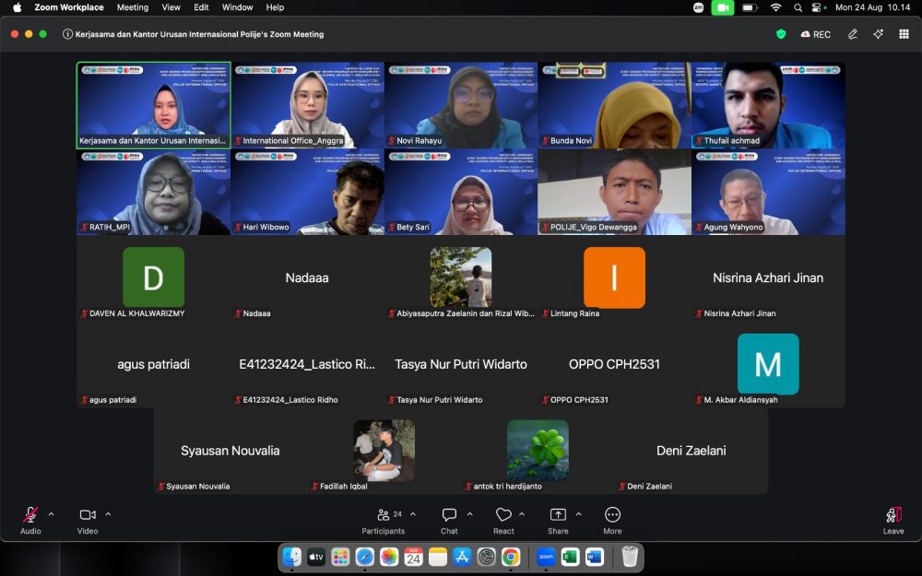Expand the arrow beside Participants
Viewport: 922px width, 576px height.
click(x=413, y=514)
